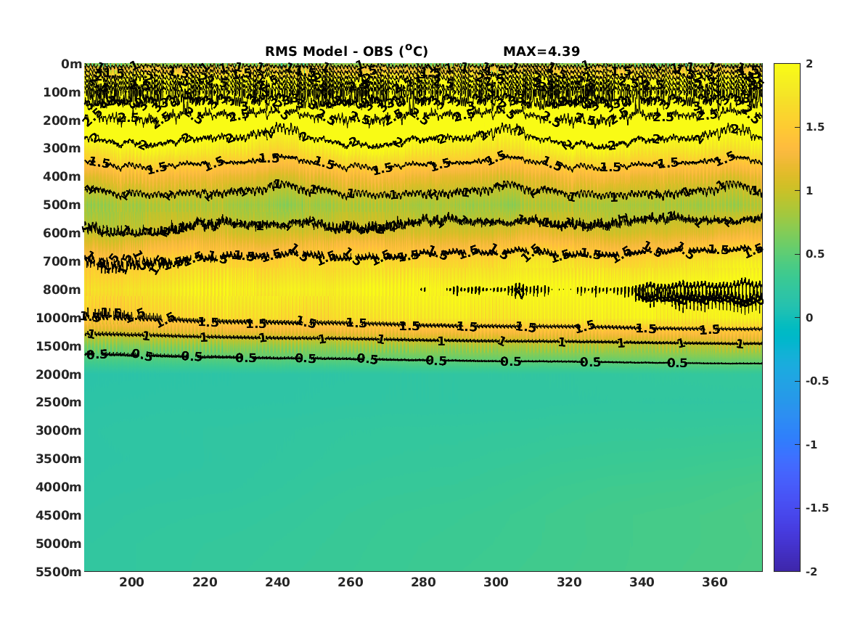Screen dimensions: 847x635
Task: Click the teal middle of the colorbar
Action: [x=787, y=318]
